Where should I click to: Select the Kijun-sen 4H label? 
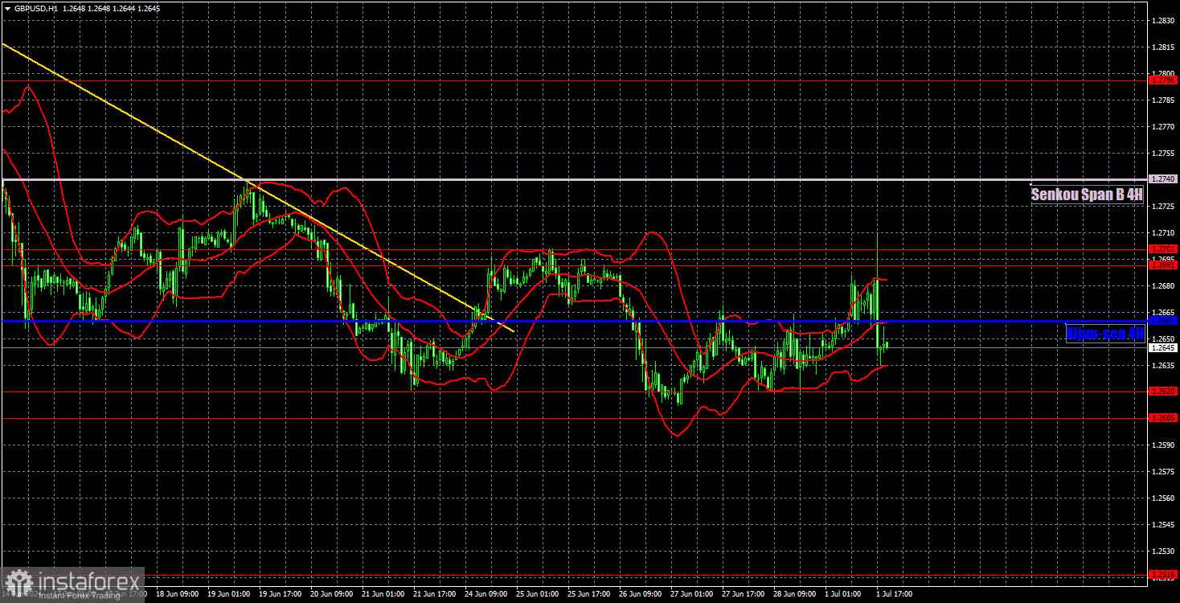(x=1105, y=333)
